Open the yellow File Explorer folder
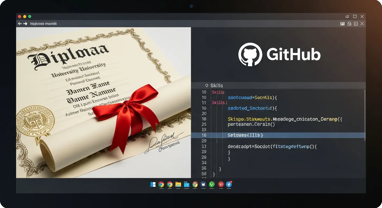Viewport: 382px width, 208px height. pyautogui.click(x=178, y=184)
